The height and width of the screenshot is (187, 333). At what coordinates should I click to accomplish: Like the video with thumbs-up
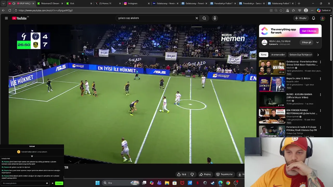coord(182,174)
